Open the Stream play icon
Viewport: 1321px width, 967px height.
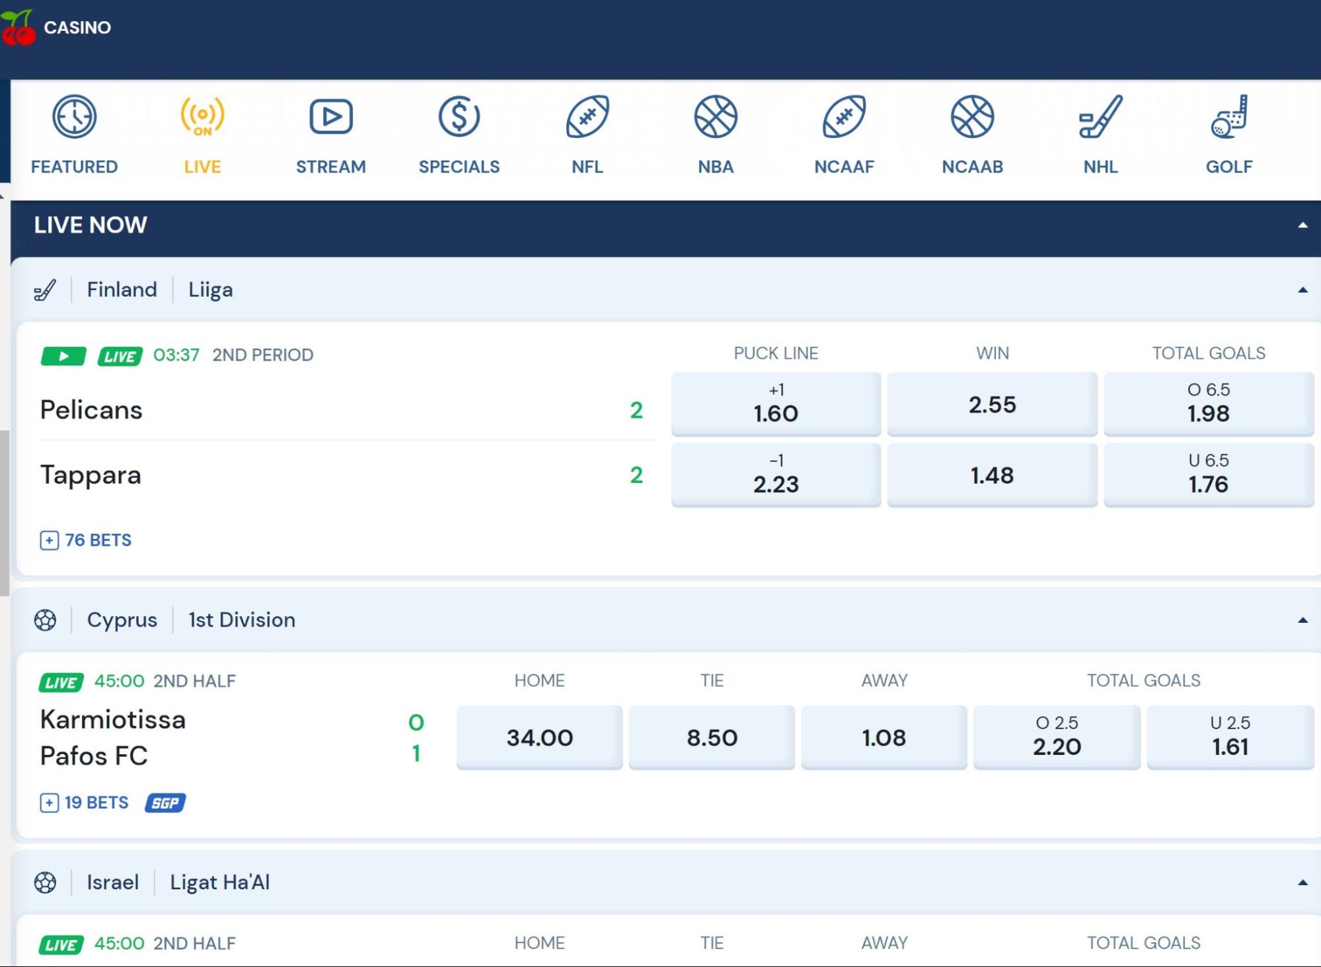[x=331, y=117]
